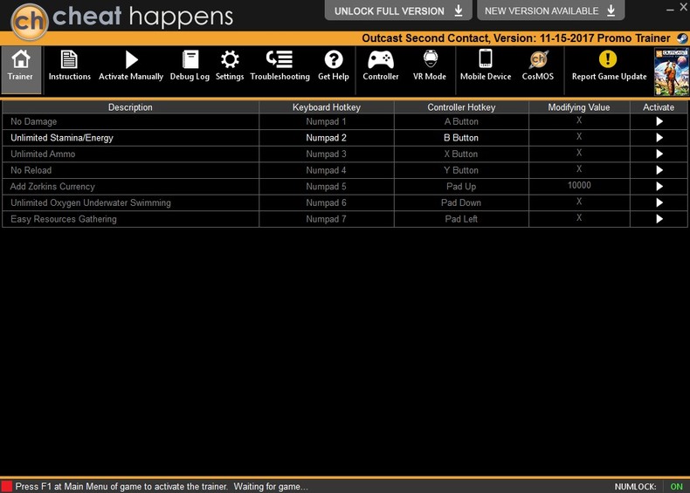Activate Unlimited Oxygen Underwater Swimming arrow

(659, 202)
